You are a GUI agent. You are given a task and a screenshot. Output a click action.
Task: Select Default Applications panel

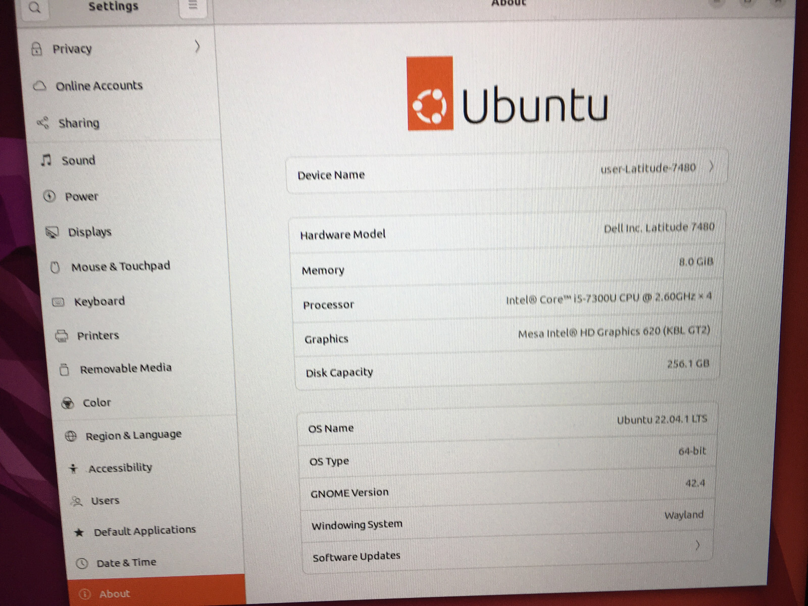tap(154, 531)
